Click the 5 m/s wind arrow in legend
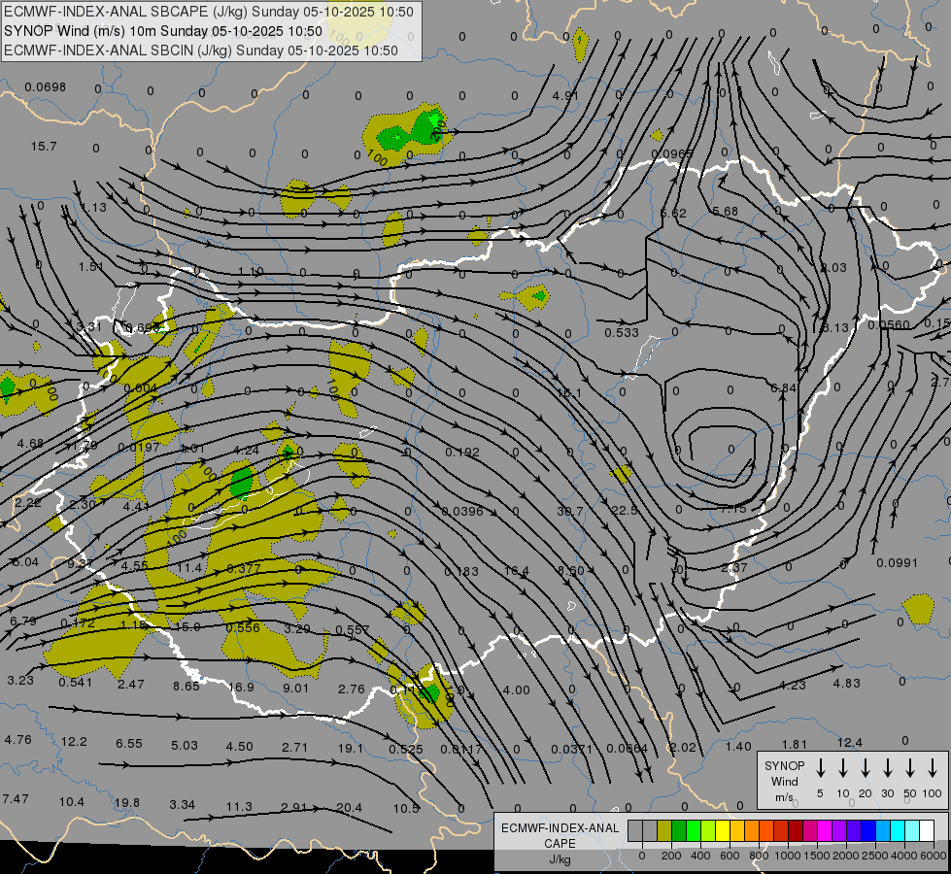951x874 pixels. [820, 768]
